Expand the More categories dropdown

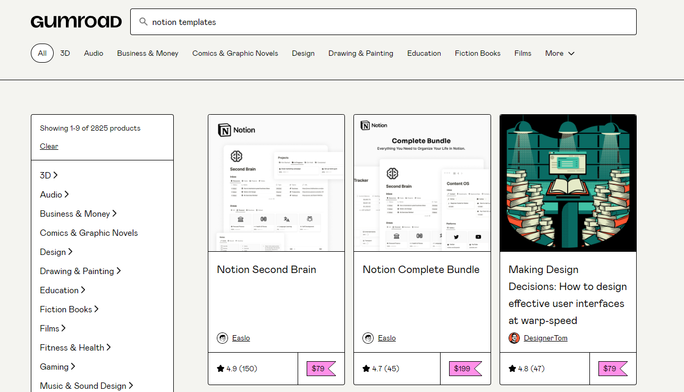click(x=560, y=53)
